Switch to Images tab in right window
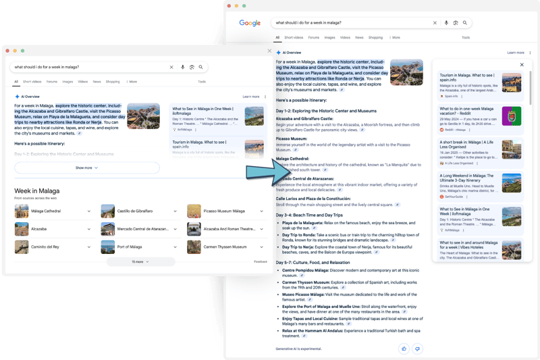 (x=329, y=38)
